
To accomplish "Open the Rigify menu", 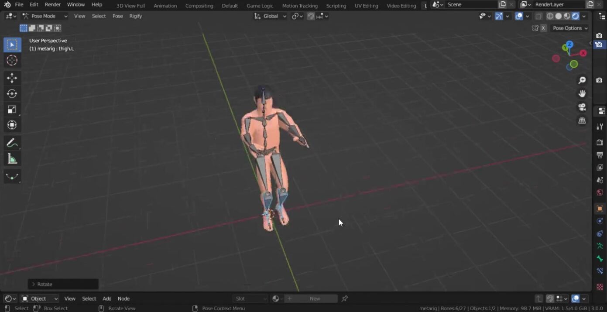I will pyautogui.click(x=135, y=16).
